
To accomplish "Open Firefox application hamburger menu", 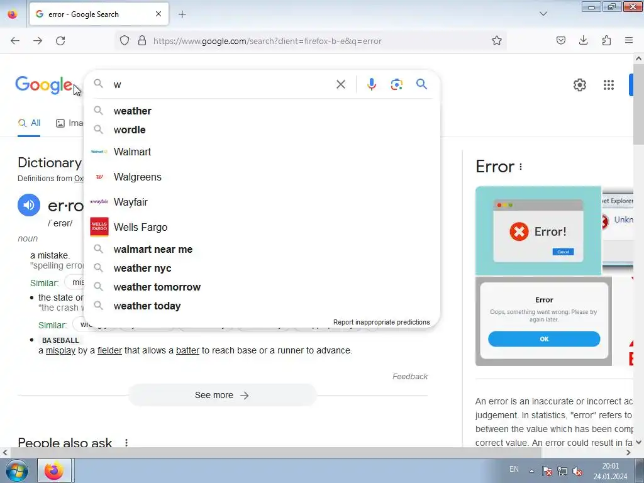I will 629,40.
